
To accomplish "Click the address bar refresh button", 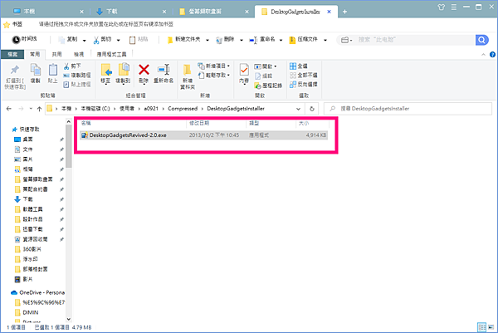I will coord(312,109).
